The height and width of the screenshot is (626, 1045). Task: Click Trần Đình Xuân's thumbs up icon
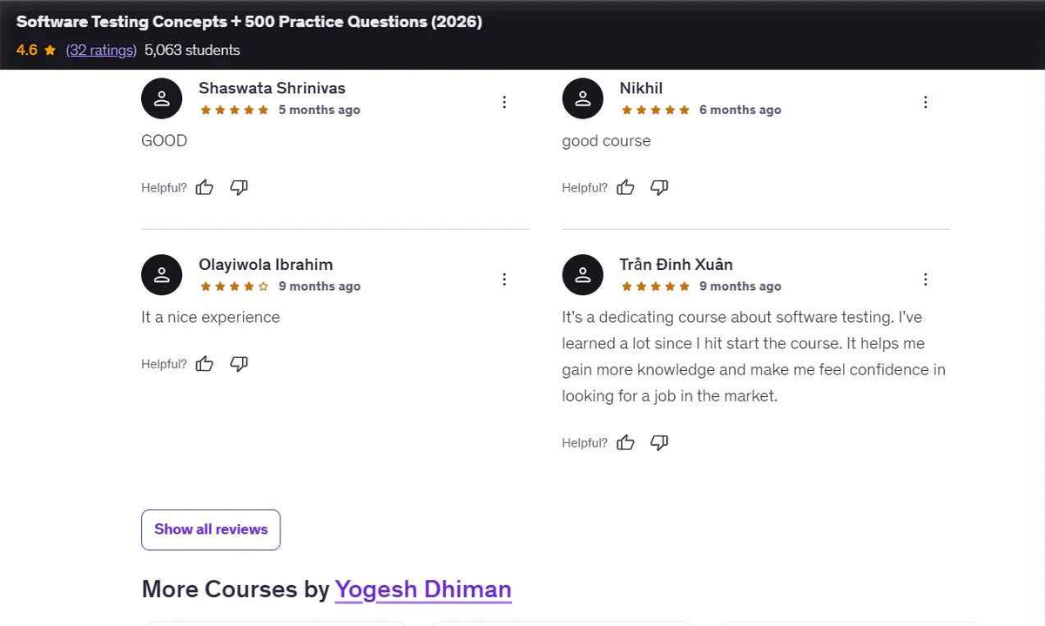tap(625, 442)
